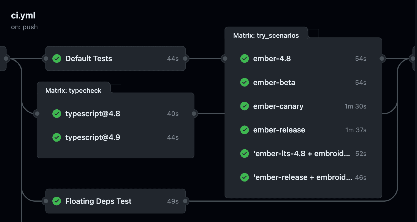Click the typescript@4.8 green status icon
This screenshot has width=417, height=222.
pyautogui.click(x=56, y=113)
